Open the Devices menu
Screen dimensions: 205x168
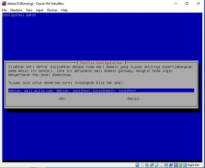coord(52,10)
